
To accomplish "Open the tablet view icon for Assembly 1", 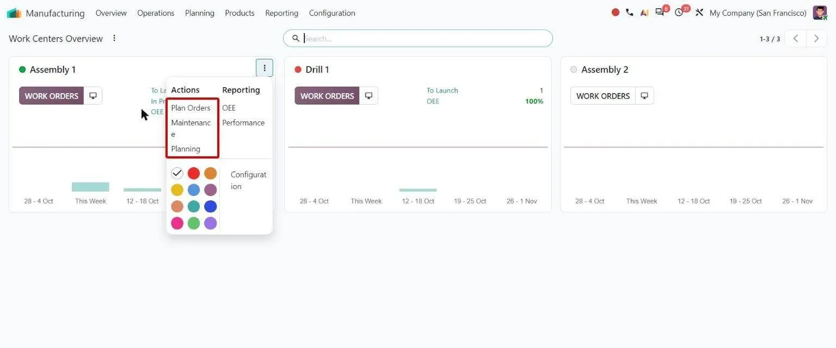I will coord(93,96).
